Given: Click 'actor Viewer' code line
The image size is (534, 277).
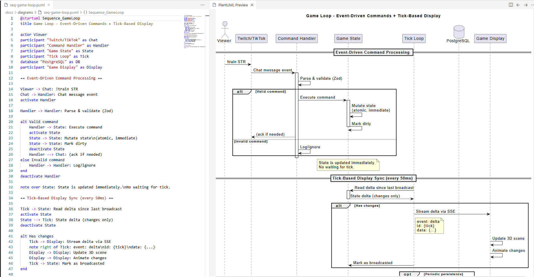Looking at the screenshot, I should (x=34, y=34).
